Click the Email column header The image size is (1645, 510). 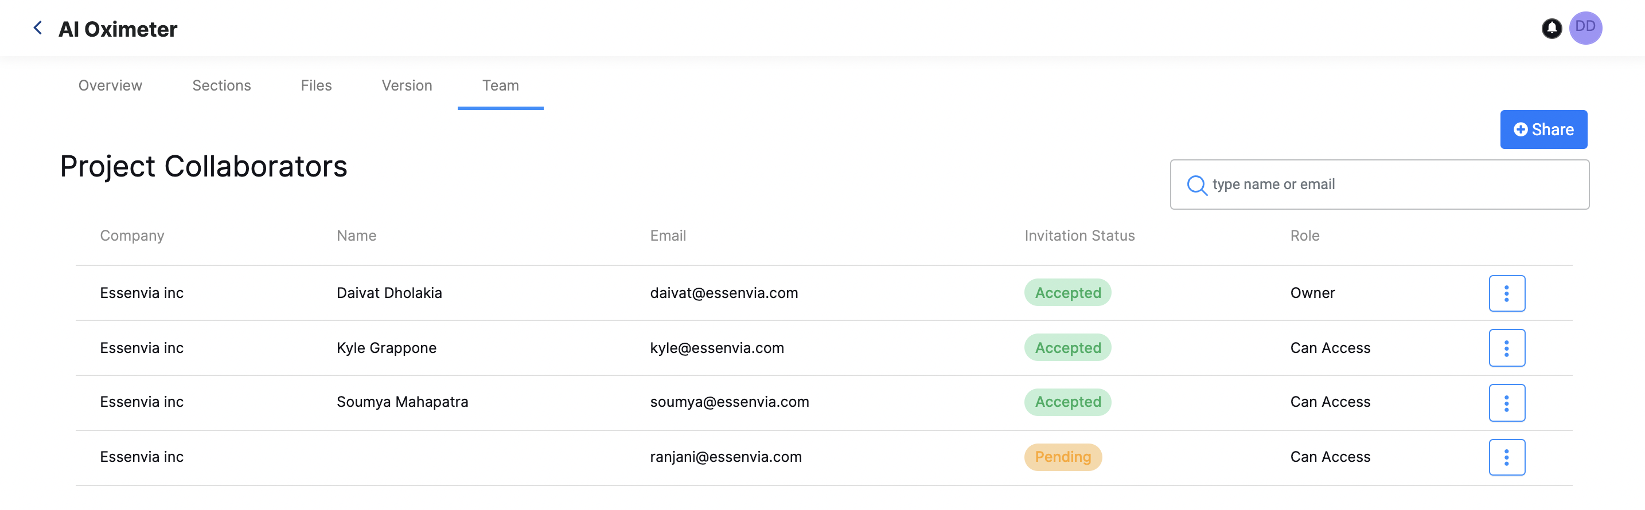coord(668,236)
